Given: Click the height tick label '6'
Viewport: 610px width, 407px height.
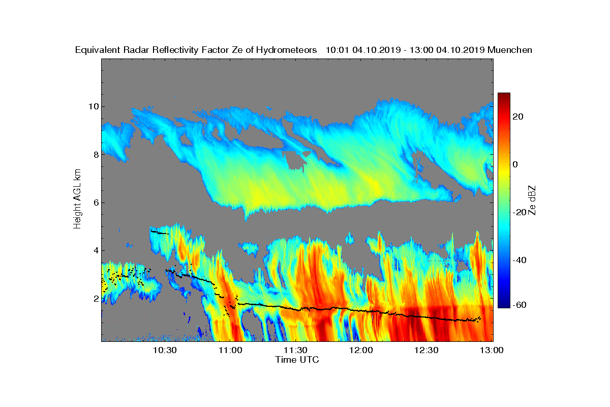Looking at the screenshot, I should 95,202.
